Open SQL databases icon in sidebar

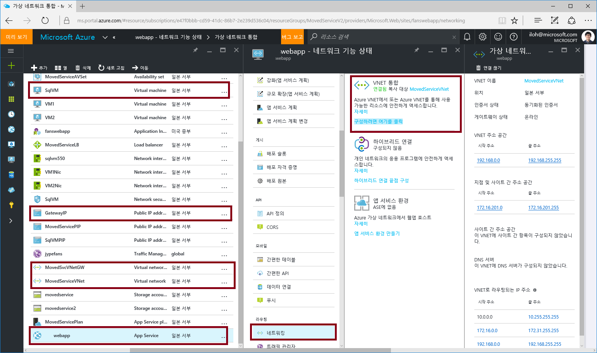(11, 175)
